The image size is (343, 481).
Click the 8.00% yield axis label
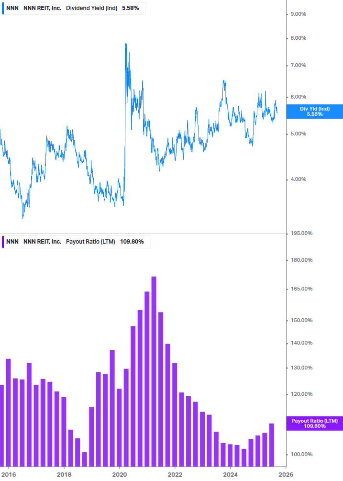298,38
